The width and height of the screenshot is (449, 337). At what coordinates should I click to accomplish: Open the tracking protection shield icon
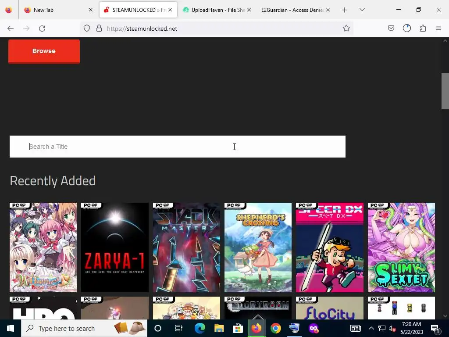87,28
